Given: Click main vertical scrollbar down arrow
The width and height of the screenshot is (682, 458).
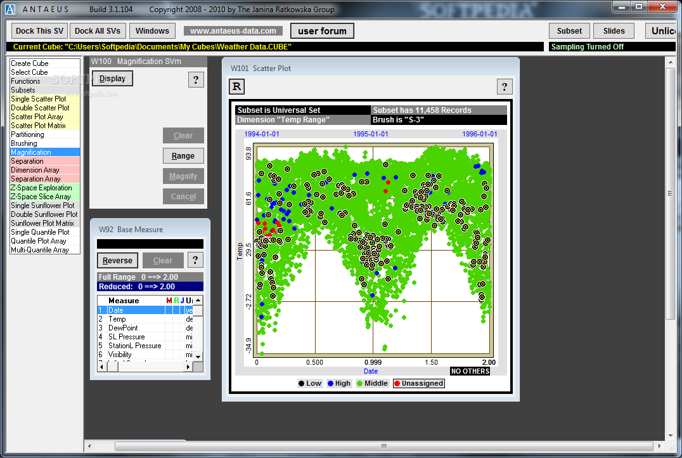Looking at the screenshot, I should pyautogui.click(x=670, y=435).
